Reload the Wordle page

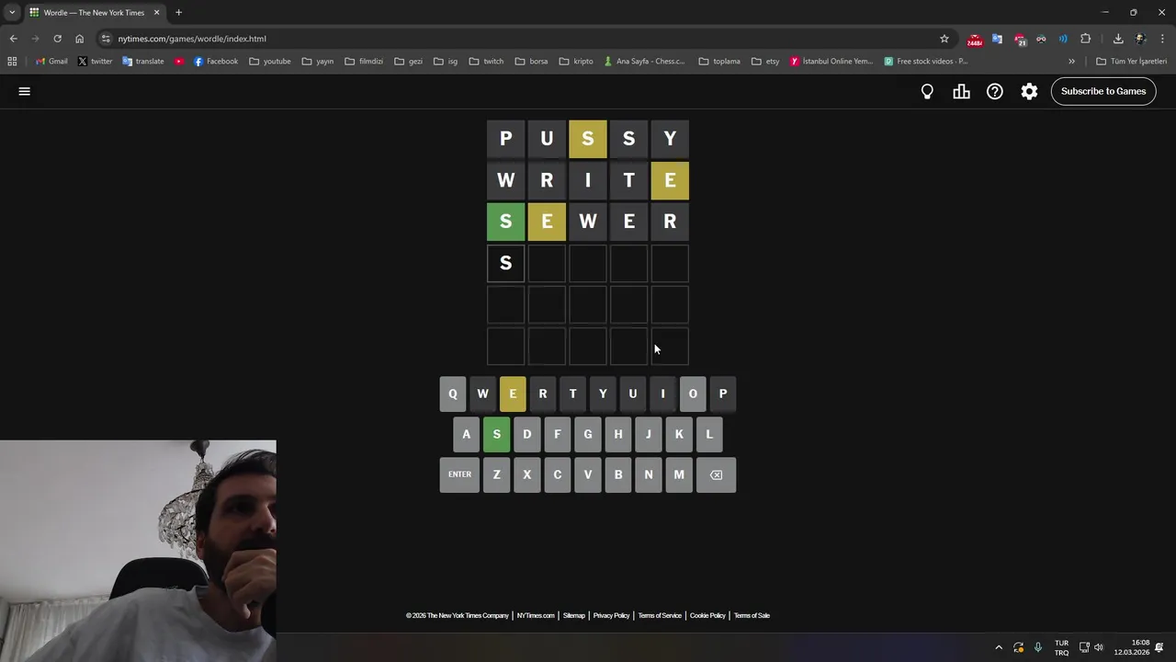point(57,39)
